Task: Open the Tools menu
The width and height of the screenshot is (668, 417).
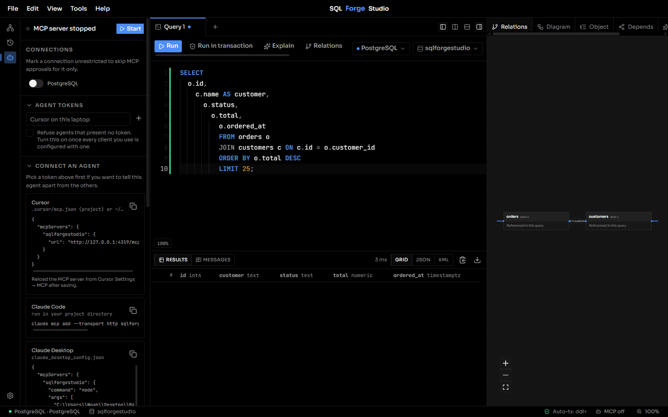Action: (x=78, y=8)
